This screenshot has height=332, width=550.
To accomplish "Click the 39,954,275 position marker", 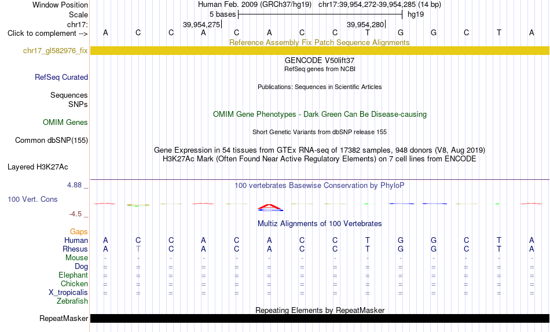I will (201, 24).
